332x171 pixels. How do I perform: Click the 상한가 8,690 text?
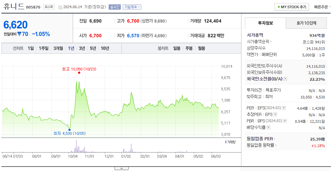154,21
